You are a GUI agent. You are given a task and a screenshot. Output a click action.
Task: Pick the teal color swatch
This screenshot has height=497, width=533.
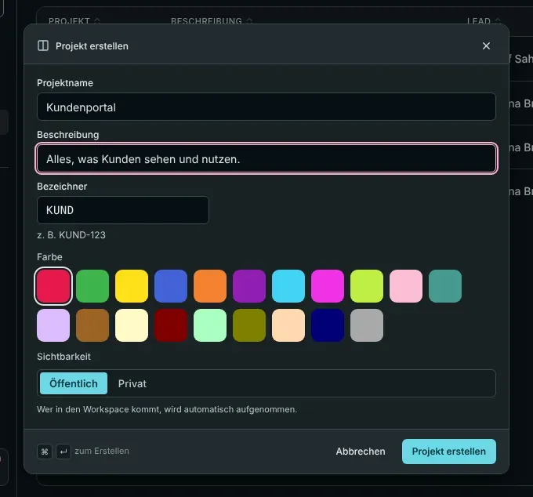pyautogui.click(x=445, y=286)
